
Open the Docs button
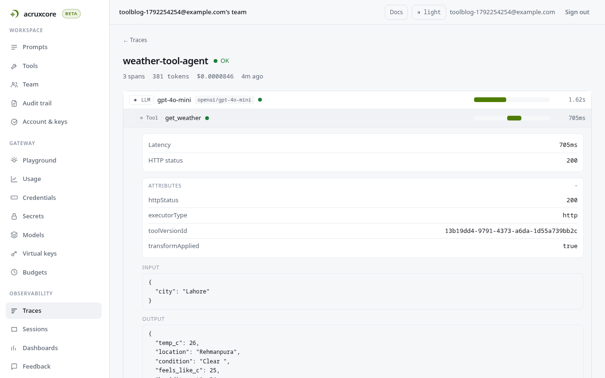tap(396, 12)
